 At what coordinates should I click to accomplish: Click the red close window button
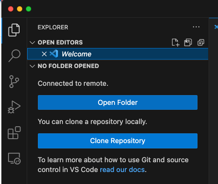(11, 9)
